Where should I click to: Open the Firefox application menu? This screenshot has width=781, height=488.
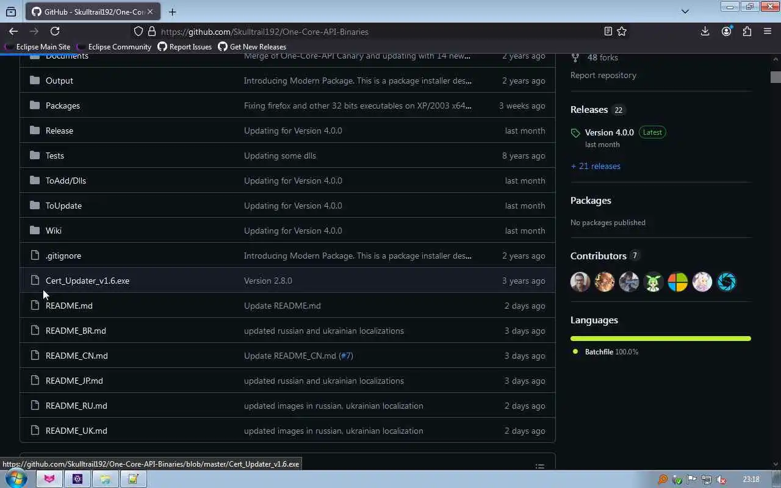768,31
